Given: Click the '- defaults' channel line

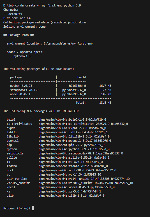Looking at the screenshot, I should click(x=13, y=14).
